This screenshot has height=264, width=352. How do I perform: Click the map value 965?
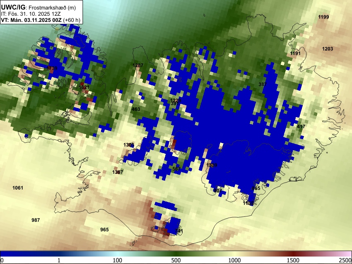point(104,230)
